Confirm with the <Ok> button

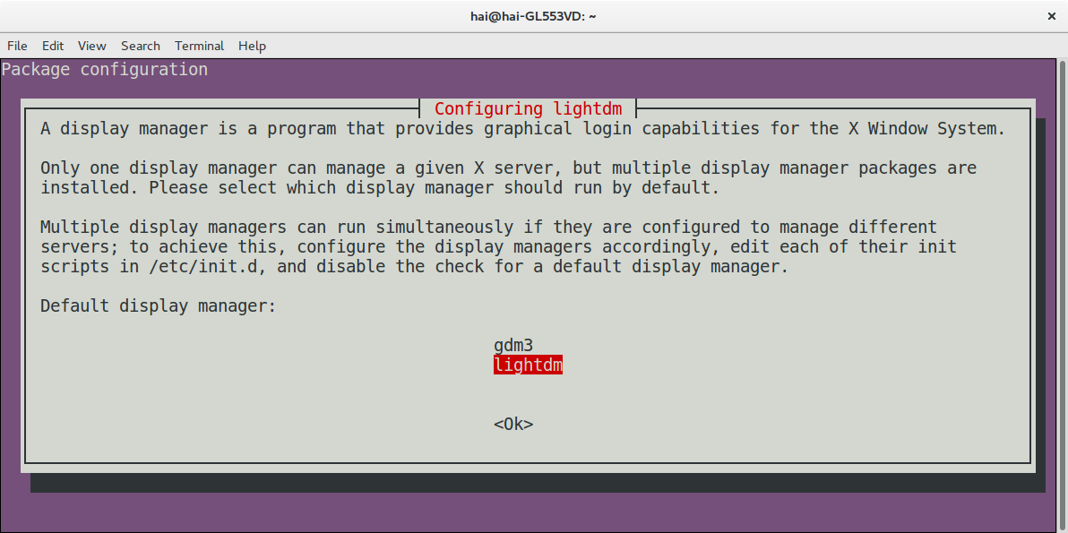[513, 424]
